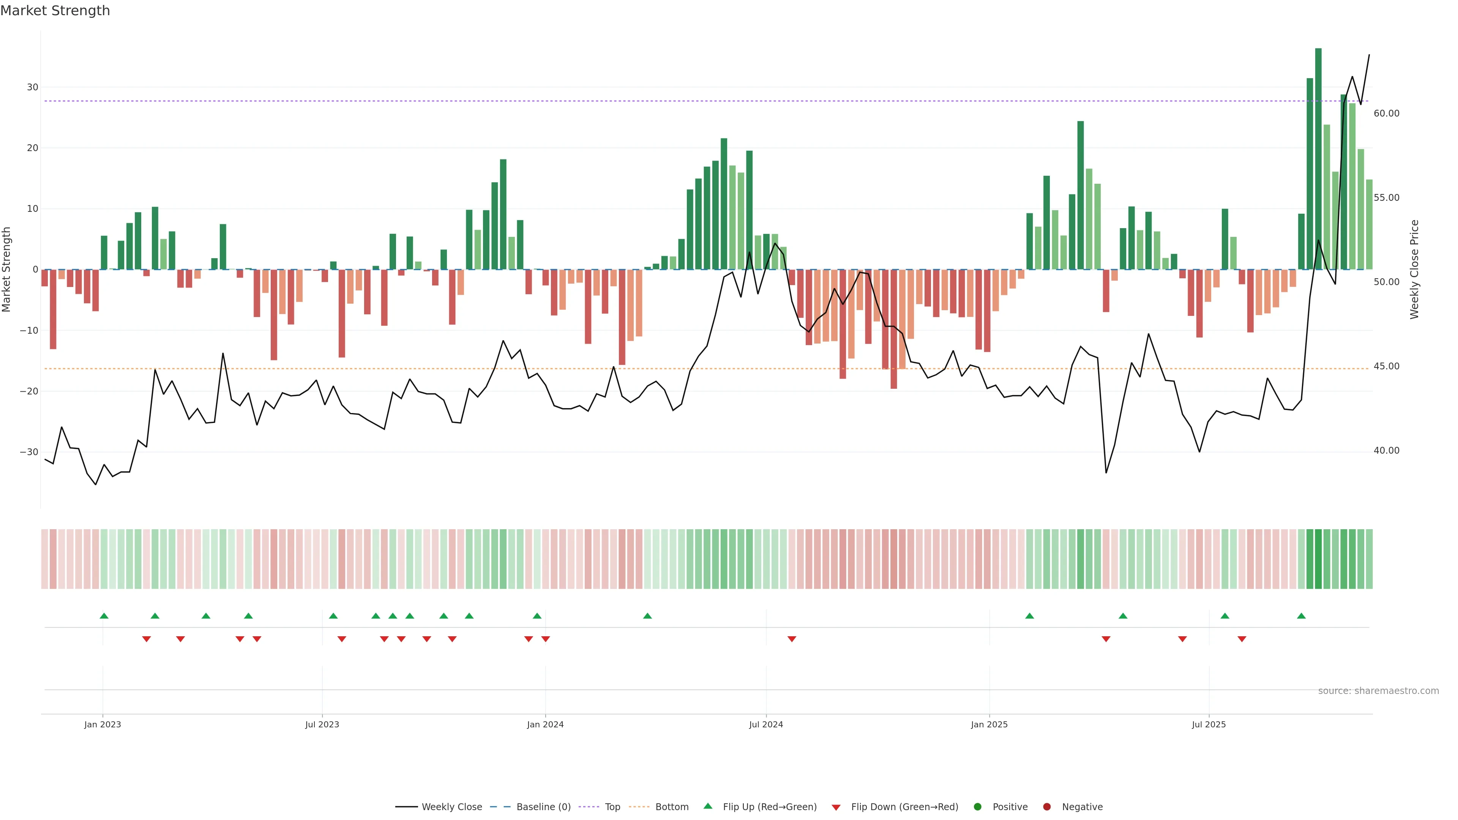Click the Weekly Close Price axis title
The image size is (1458, 820).
[x=1414, y=270]
